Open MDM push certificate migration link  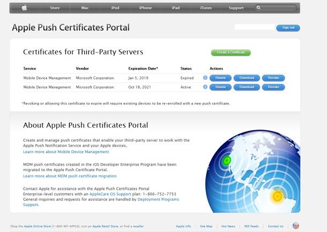click(70, 176)
